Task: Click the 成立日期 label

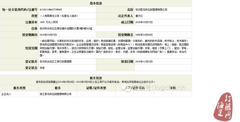Action: [127, 22]
